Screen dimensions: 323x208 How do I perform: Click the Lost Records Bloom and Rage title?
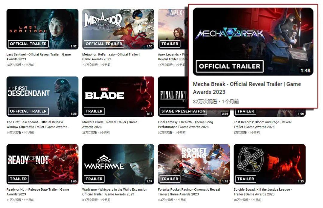point(263,124)
